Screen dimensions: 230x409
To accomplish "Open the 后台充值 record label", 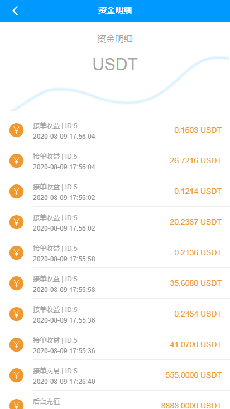I will click(x=46, y=401).
